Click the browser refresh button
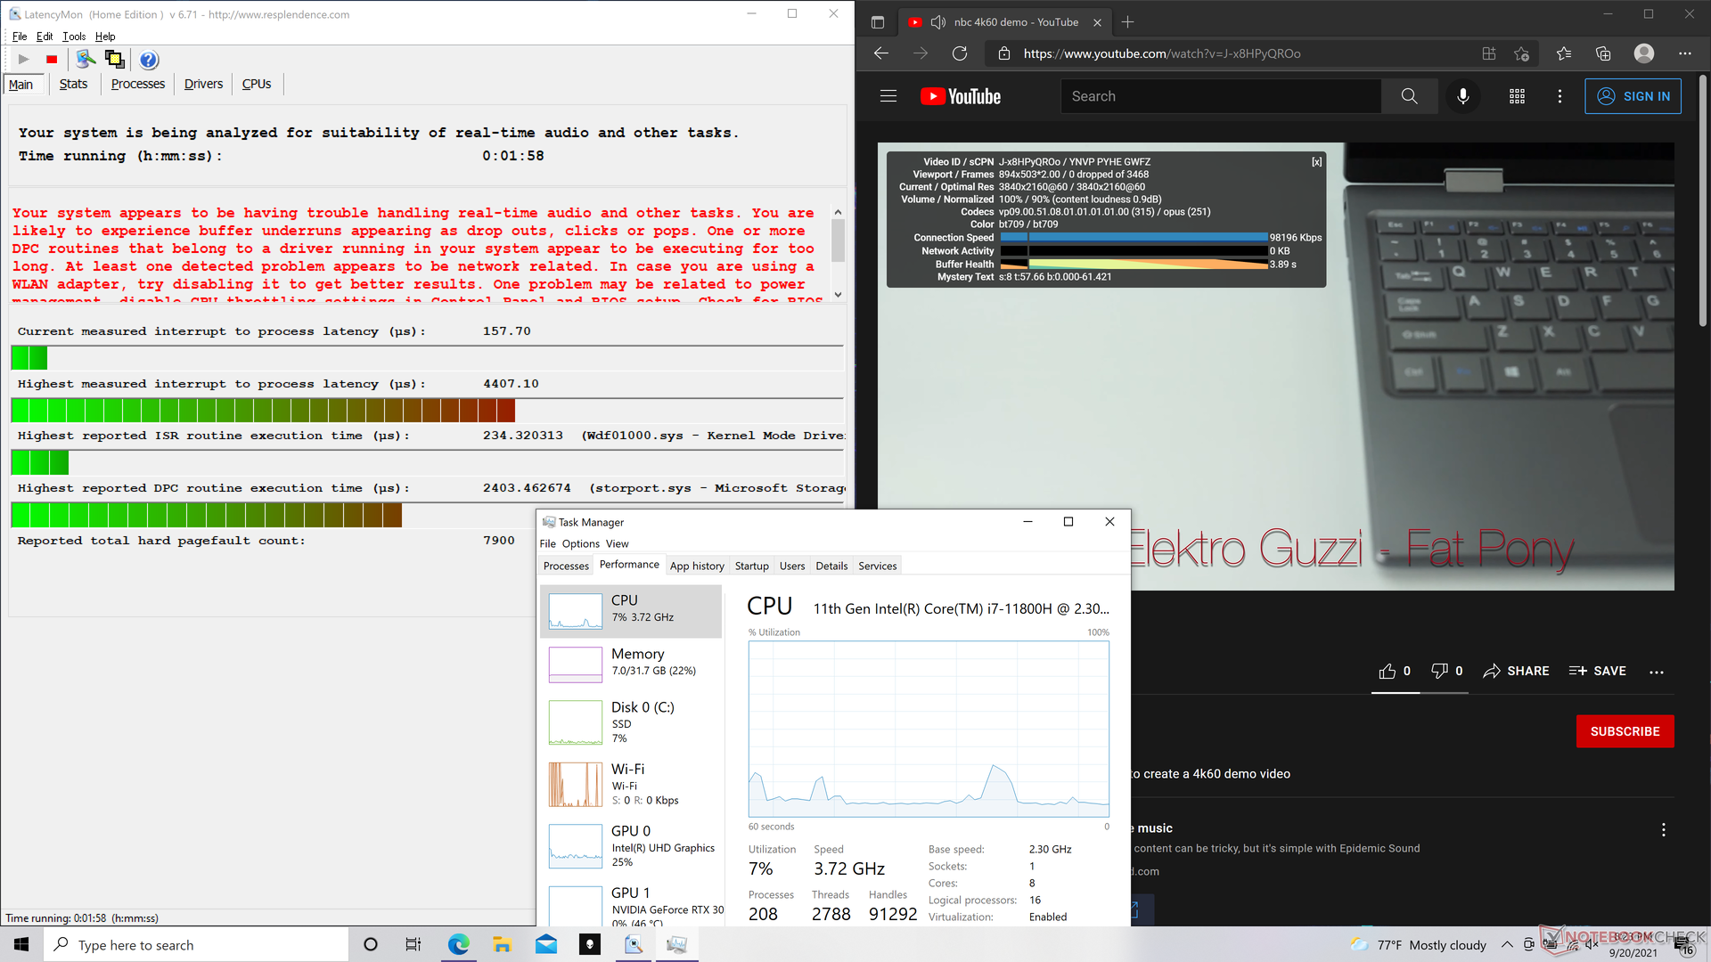The height and width of the screenshot is (962, 1711). tap(960, 53)
